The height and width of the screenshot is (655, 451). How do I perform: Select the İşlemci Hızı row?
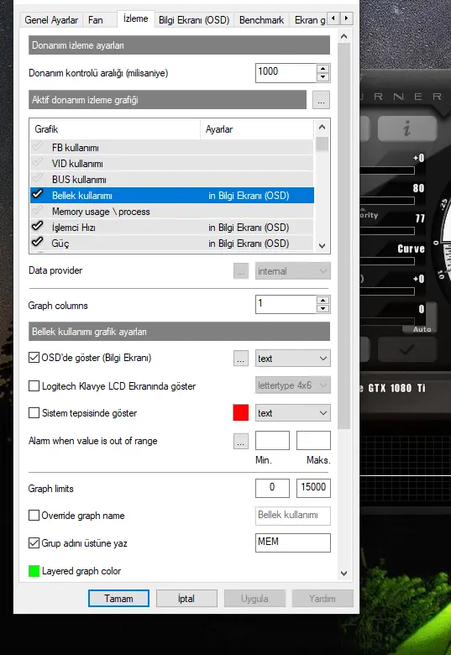[x=171, y=228]
